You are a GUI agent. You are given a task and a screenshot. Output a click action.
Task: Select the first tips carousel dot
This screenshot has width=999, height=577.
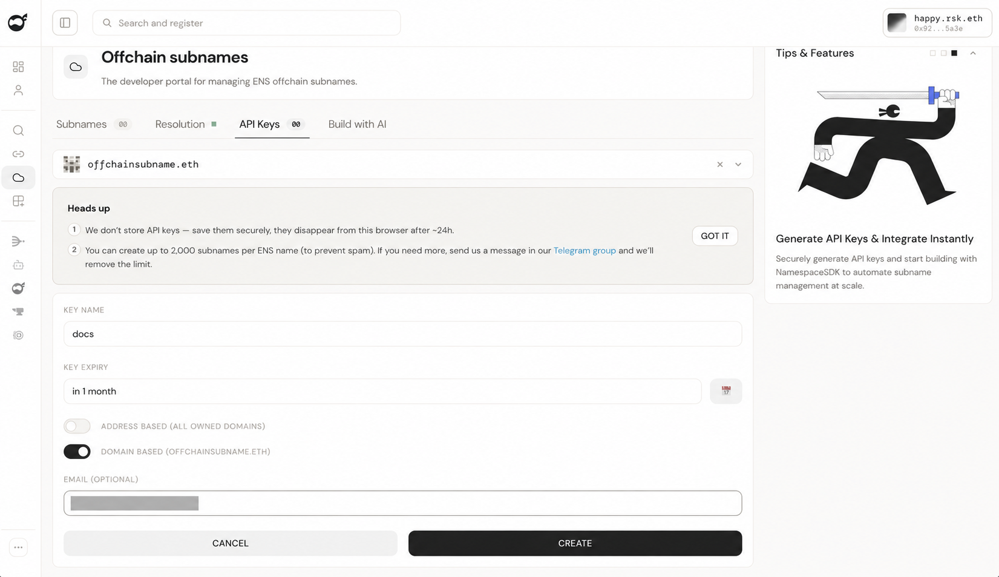click(x=932, y=53)
